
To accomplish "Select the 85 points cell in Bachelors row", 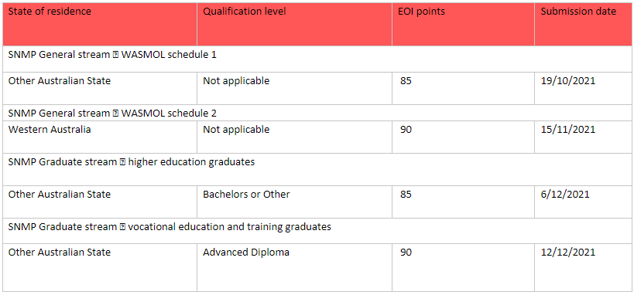I will tap(463, 202).
